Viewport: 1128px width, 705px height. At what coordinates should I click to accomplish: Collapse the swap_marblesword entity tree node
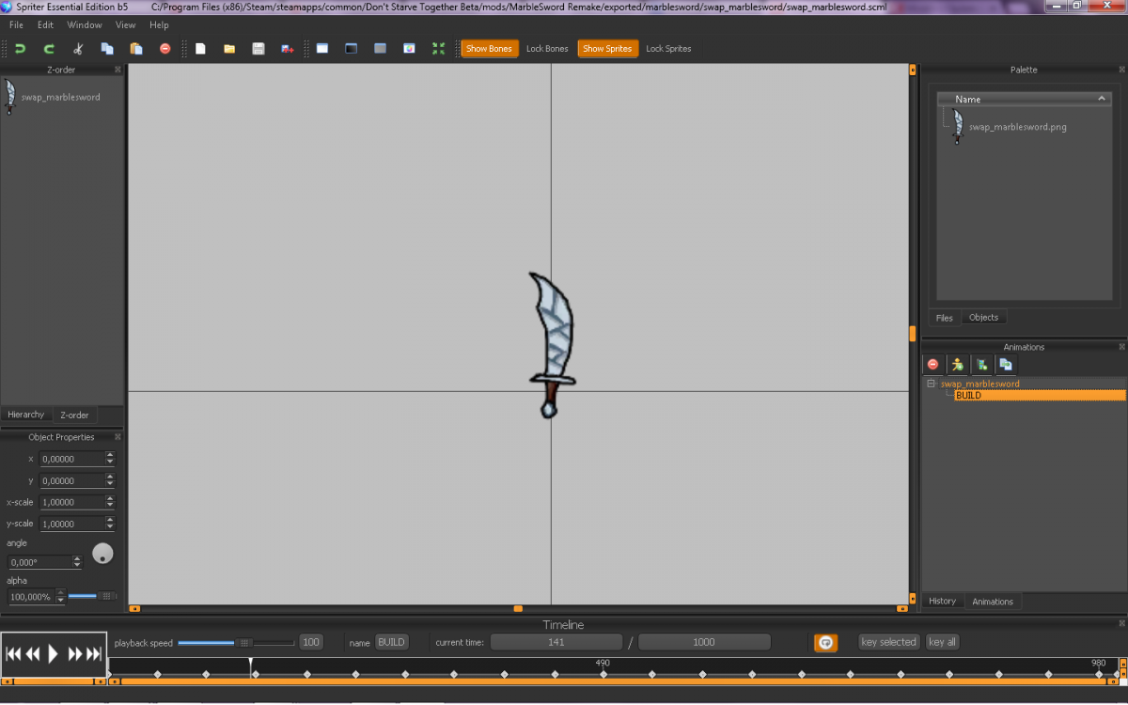[x=931, y=384]
